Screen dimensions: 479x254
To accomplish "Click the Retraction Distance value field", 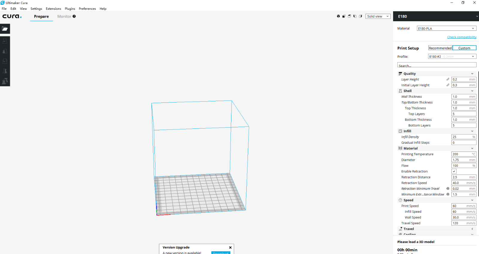I will click(464, 177).
